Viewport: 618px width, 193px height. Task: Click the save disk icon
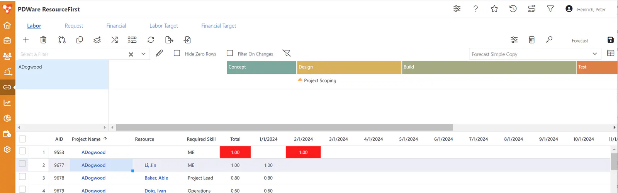[x=611, y=40]
